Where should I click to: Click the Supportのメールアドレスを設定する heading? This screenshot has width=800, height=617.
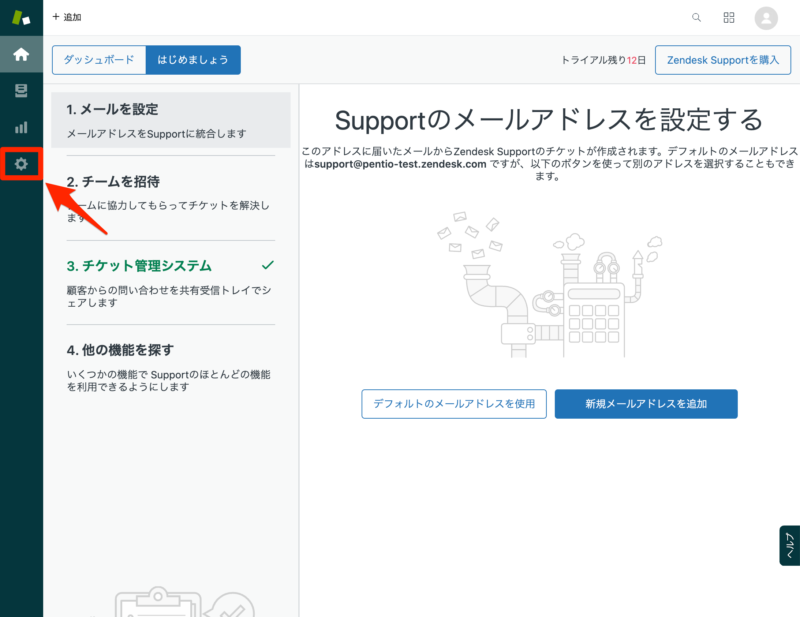549,120
